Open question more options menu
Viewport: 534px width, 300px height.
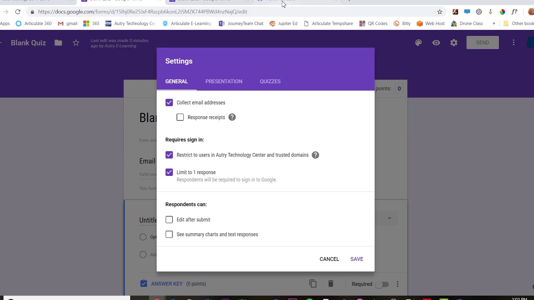tap(398, 284)
